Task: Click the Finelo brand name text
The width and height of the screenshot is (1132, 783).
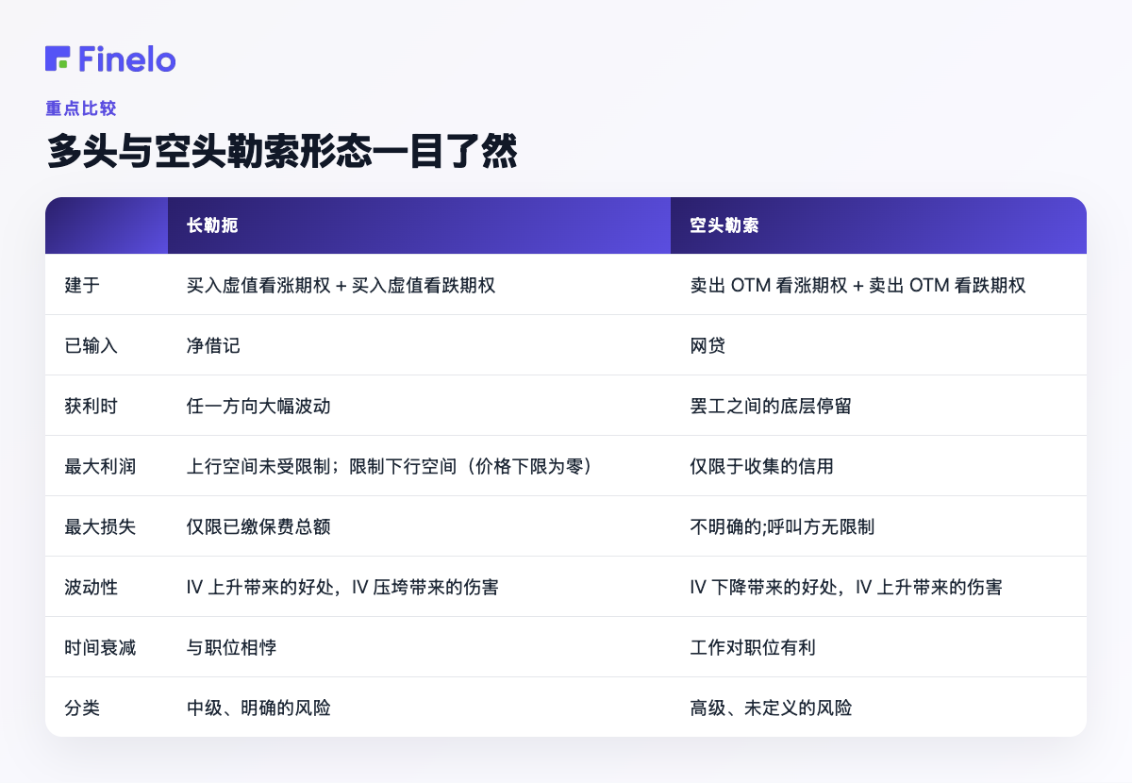Action: (127, 58)
